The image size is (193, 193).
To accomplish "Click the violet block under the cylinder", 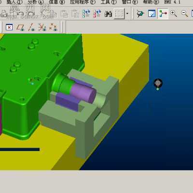I will tap(67, 102).
